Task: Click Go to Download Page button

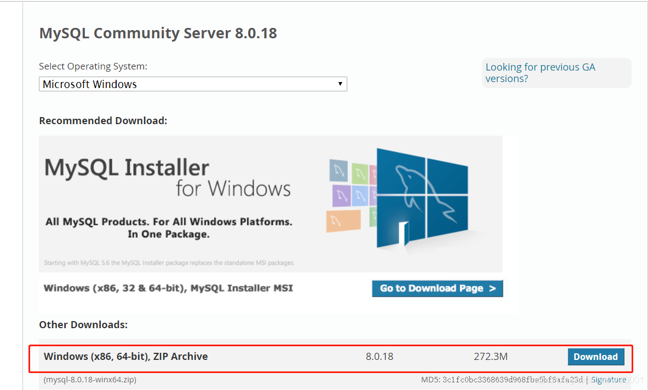Action: pos(437,288)
